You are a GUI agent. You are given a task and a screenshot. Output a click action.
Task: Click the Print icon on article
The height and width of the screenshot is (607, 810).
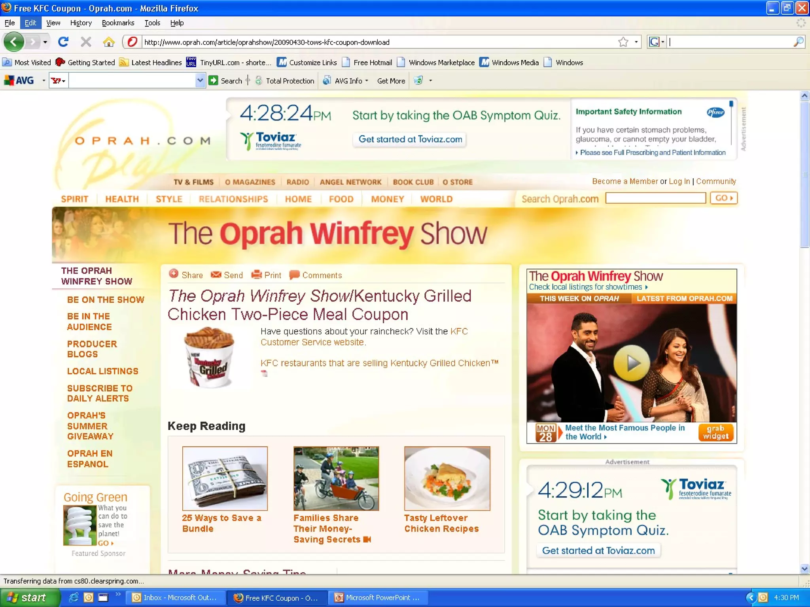coord(257,275)
